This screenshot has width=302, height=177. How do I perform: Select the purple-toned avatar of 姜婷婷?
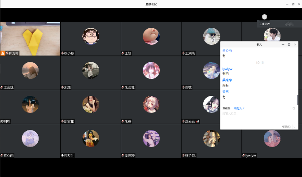[x=151, y=138]
